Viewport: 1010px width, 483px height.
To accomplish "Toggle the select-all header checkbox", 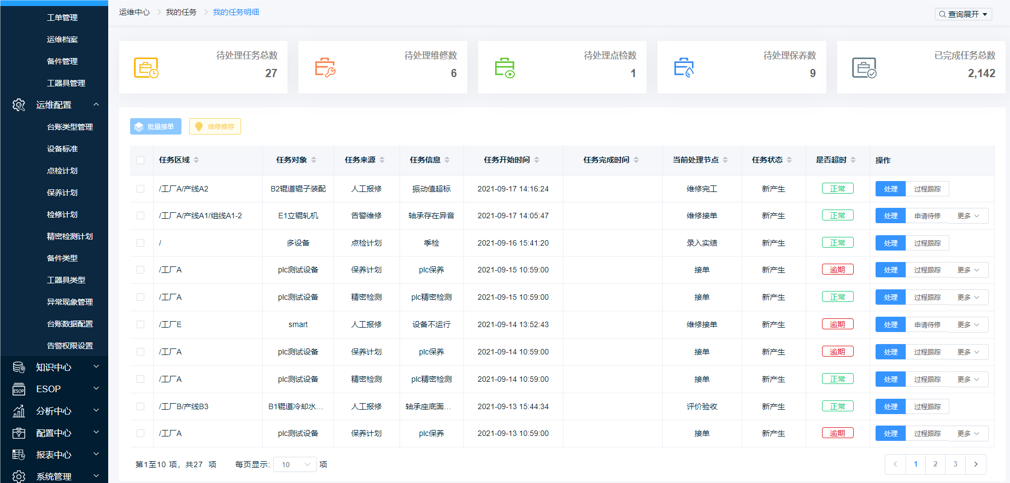I will coord(140,160).
